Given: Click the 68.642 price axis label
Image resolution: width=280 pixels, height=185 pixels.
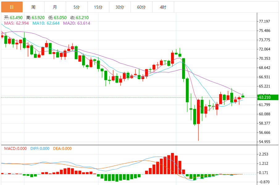Looking at the screenshot, I should point(265,68).
